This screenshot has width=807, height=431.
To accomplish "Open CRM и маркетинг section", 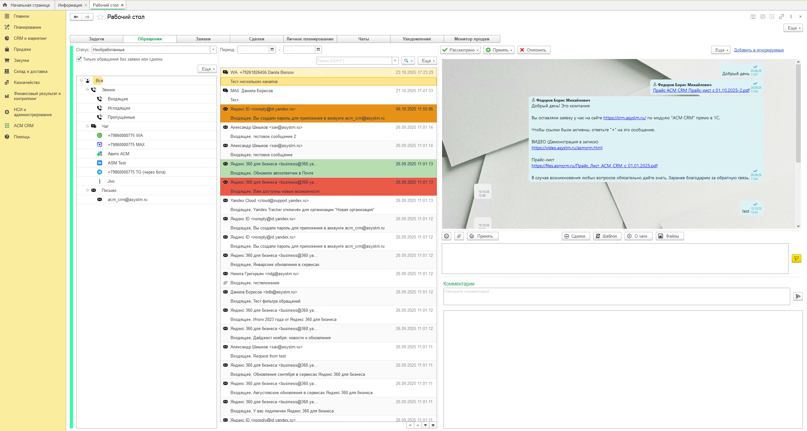I will (30, 38).
